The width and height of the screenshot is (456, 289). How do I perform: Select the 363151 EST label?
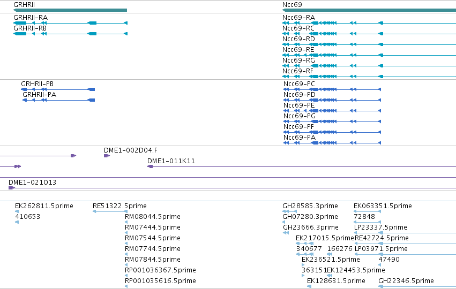[314, 270]
